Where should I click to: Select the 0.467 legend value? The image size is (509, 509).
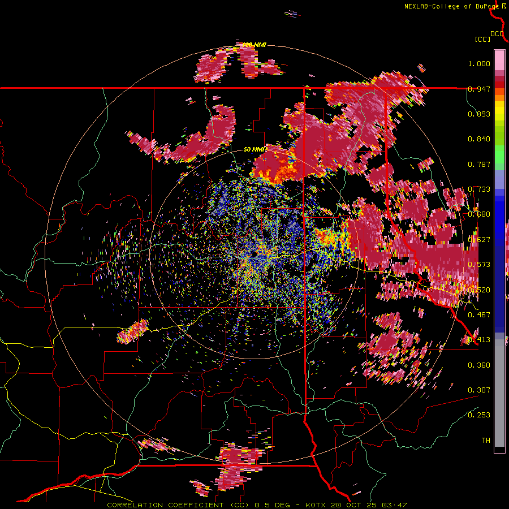tap(479, 314)
